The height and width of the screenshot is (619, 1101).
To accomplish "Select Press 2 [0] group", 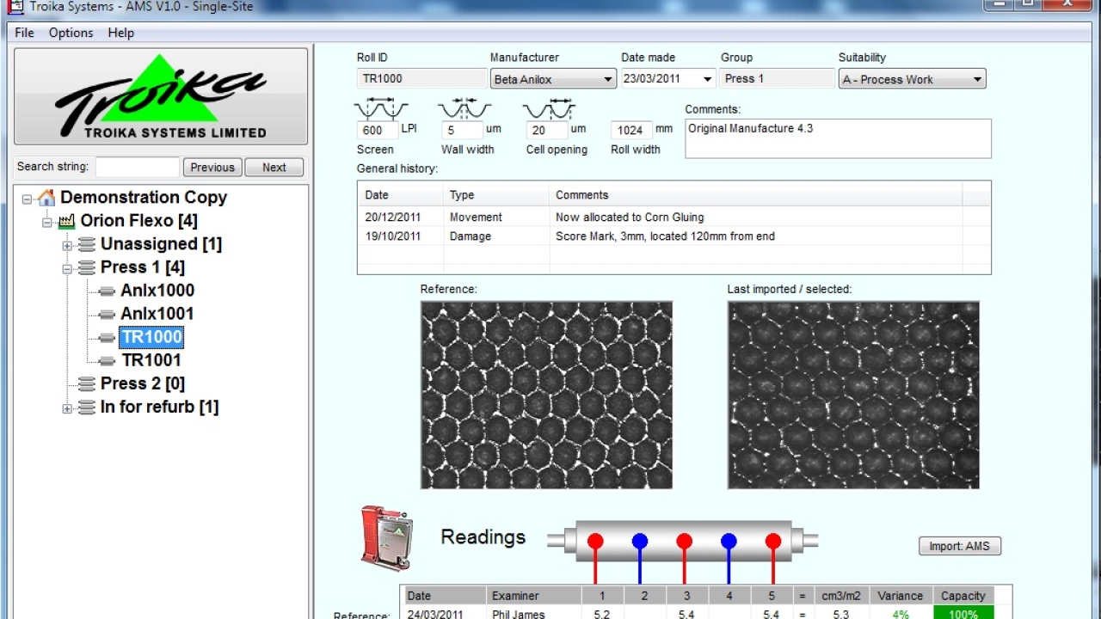I will pyautogui.click(x=143, y=383).
